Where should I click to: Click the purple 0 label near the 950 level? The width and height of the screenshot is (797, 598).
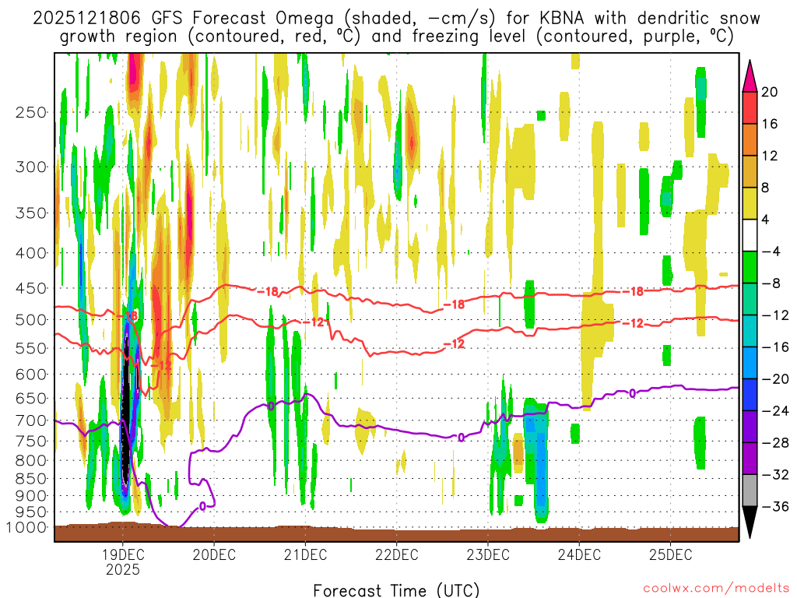[202, 506]
